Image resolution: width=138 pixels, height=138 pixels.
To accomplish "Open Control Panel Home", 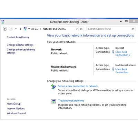I will tap(18, 37).
